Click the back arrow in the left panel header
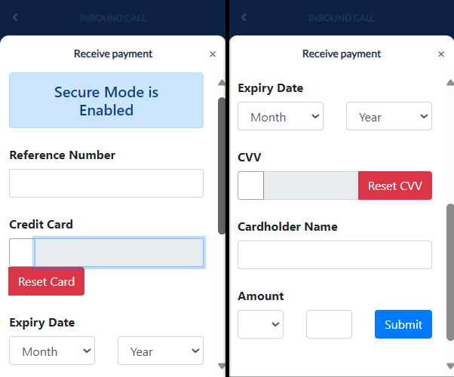The image size is (454, 377). [x=16, y=17]
